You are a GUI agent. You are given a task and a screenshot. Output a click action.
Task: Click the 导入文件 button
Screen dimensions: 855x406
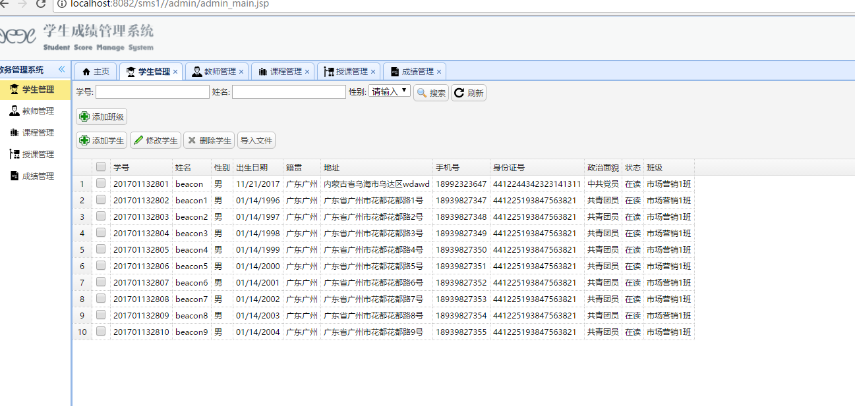coord(256,140)
